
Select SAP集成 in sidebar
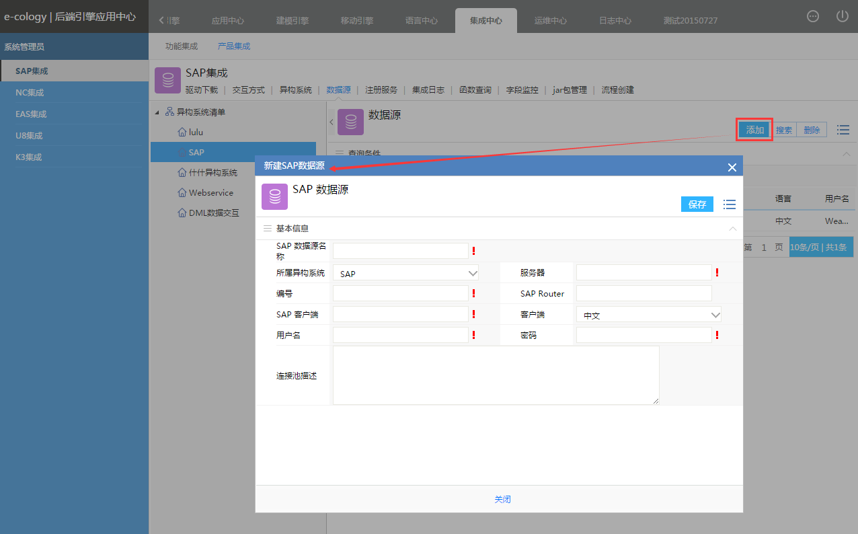pos(74,71)
